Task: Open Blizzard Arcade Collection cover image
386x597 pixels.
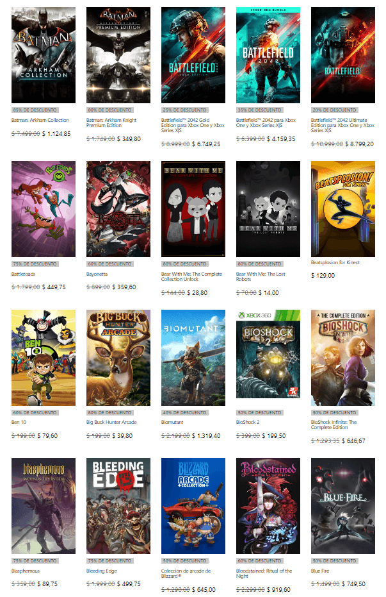Action: click(x=193, y=505)
